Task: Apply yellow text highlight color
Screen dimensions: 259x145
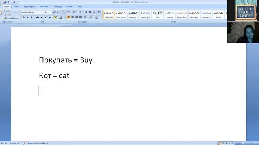Action: click(x=55, y=17)
